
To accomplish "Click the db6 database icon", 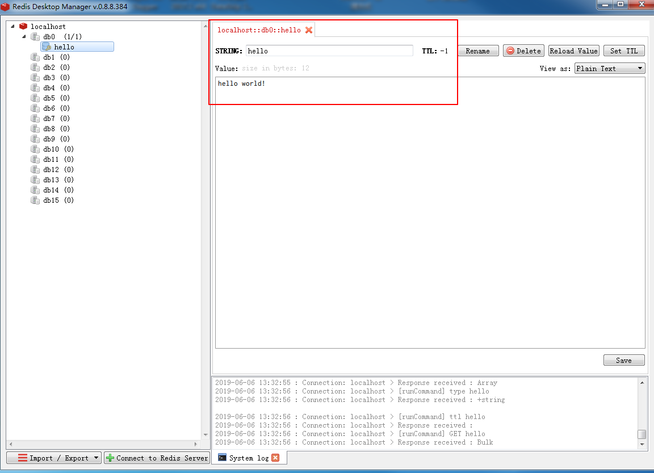I will click(x=35, y=108).
